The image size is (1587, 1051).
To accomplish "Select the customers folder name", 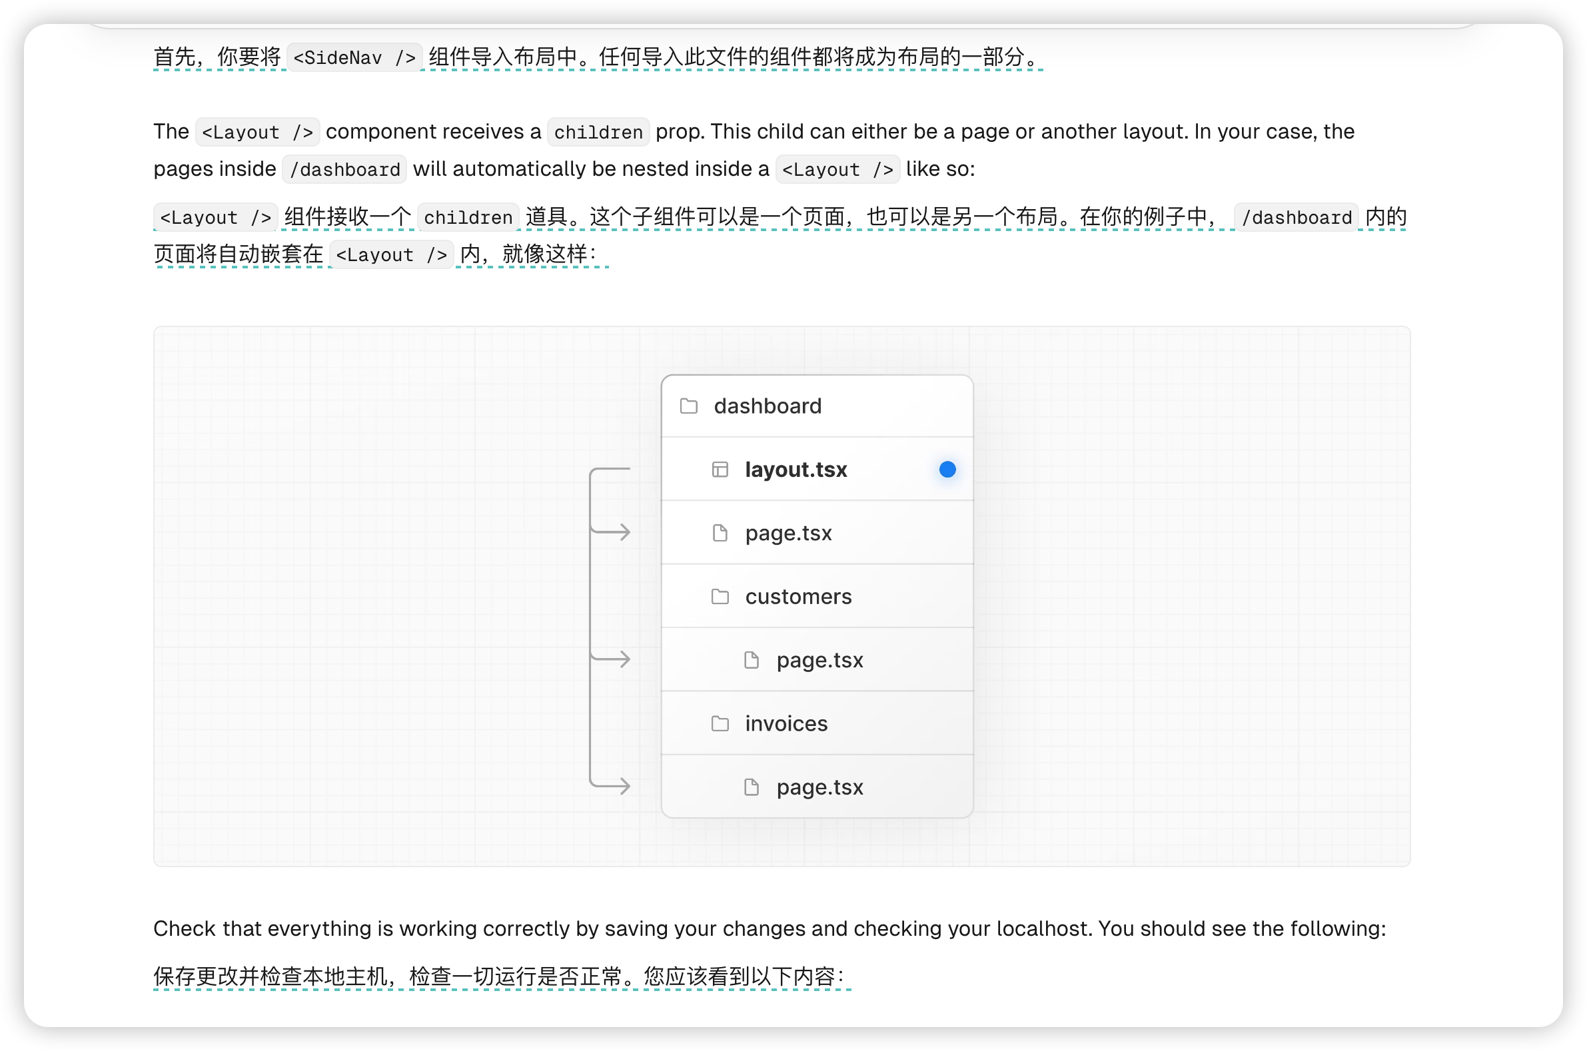I will 798,597.
